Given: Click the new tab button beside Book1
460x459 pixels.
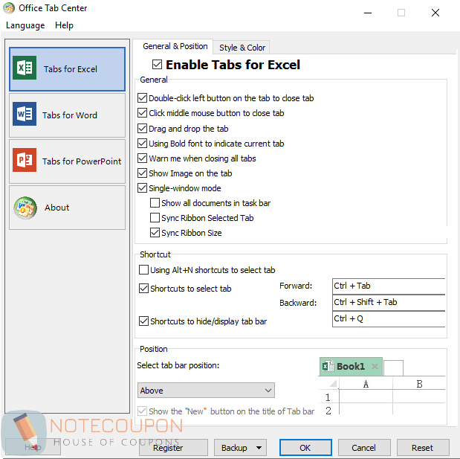Looking at the screenshot, I should click(393, 367).
